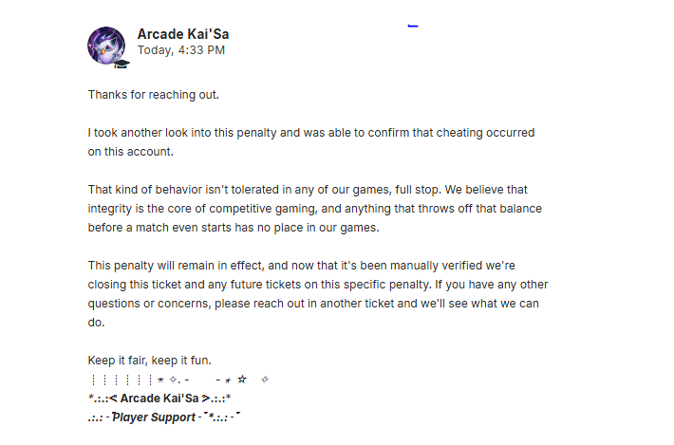Click the line starting "closing this ticket"

318,285
